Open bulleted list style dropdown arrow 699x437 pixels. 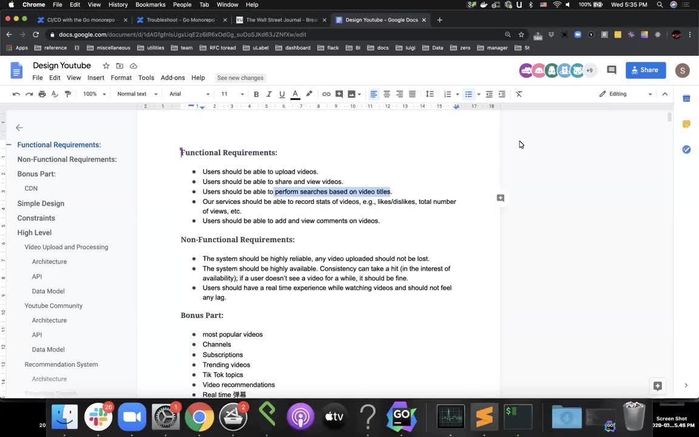point(479,94)
